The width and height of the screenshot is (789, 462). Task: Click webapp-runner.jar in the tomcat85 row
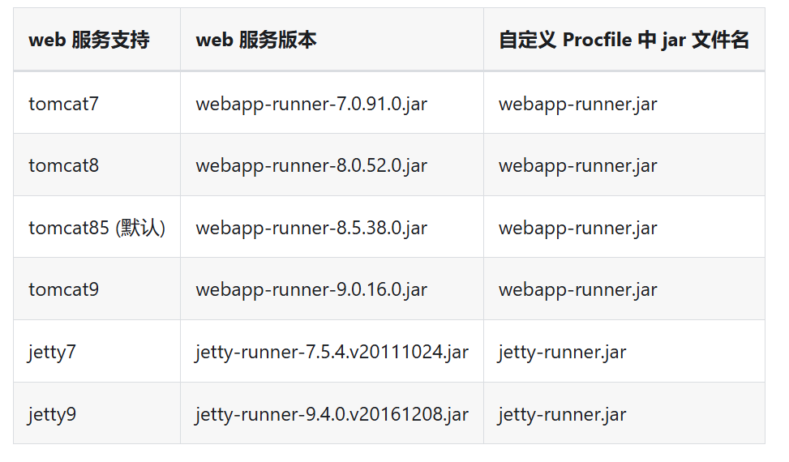pyautogui.click(x=577, y=229)
